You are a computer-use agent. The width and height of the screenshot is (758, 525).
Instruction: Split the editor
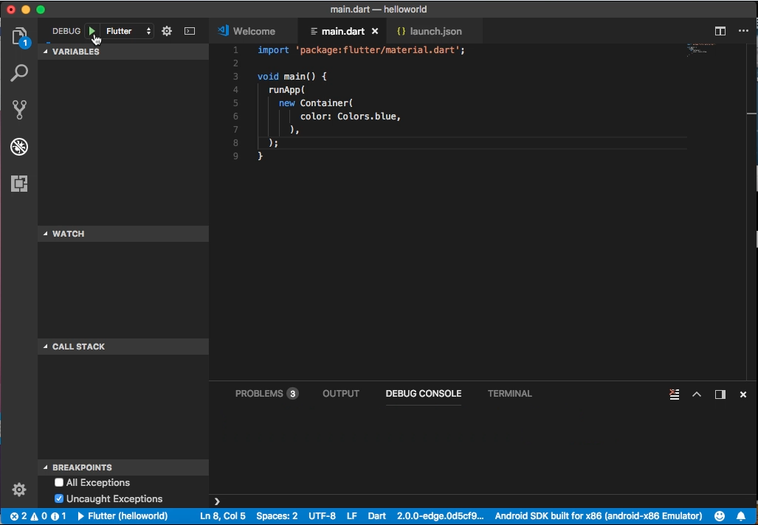[x=720, y=31]
